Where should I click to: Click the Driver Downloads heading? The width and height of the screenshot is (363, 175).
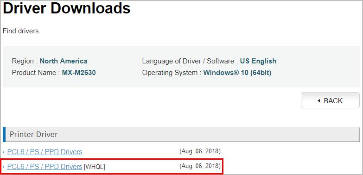click(x=66, y=8)
